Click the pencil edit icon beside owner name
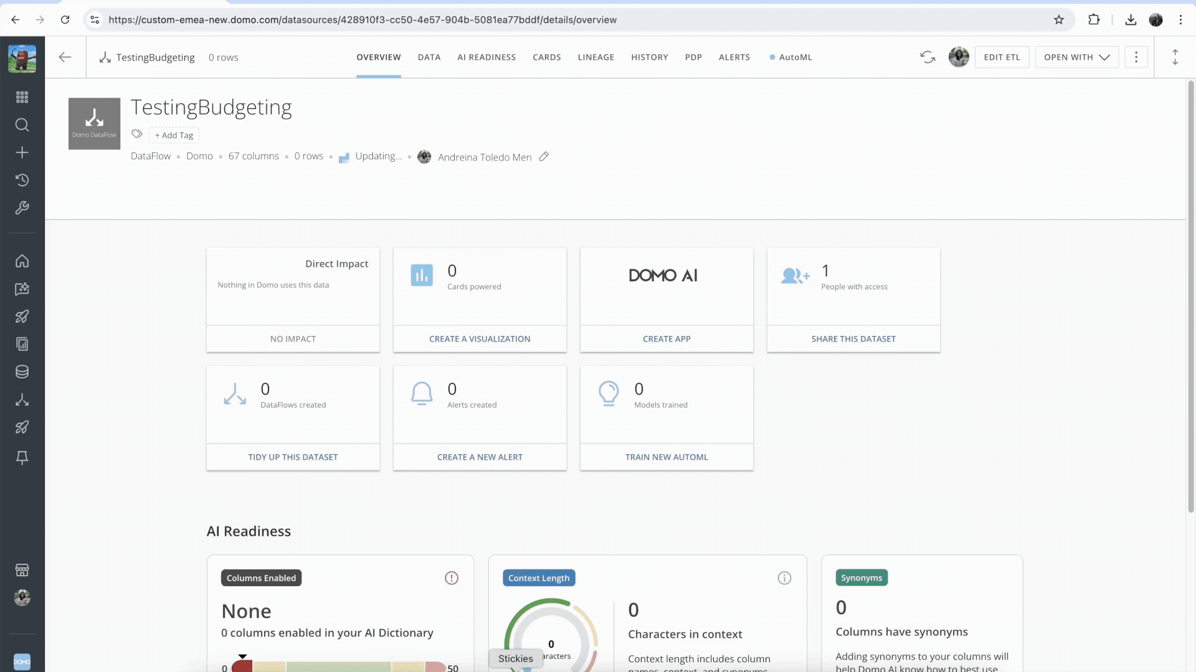The width and height of the screenshot is (1196, 672). (544, 157)
